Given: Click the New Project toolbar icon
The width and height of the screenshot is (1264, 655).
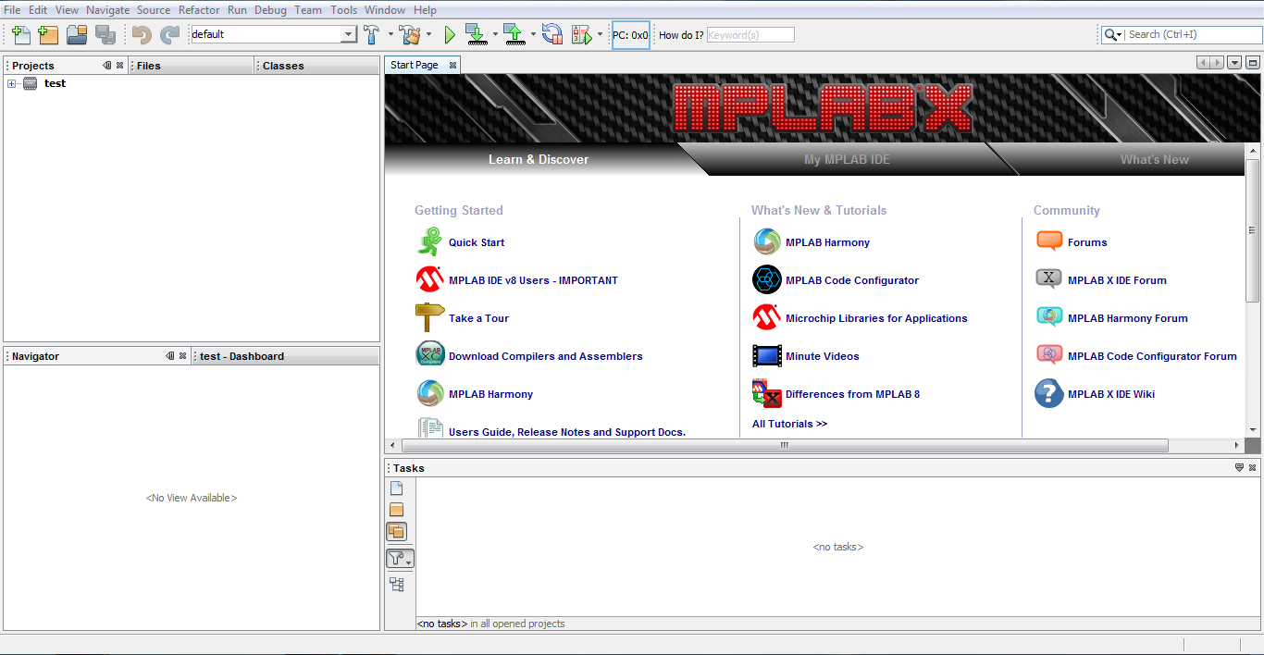Looking at the screenshot, I should pos(48,35).
